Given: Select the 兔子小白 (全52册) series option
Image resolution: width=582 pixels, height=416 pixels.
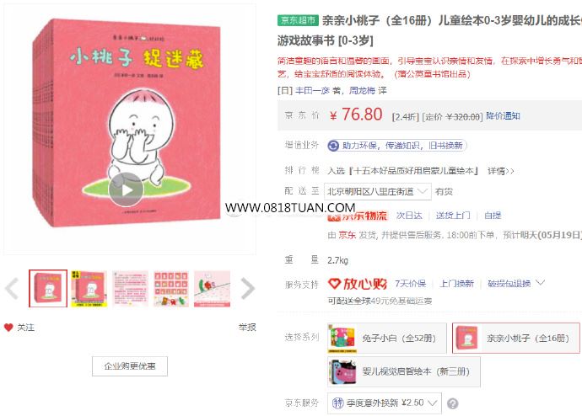Looking at the screenshot, I should click(387, 339).
